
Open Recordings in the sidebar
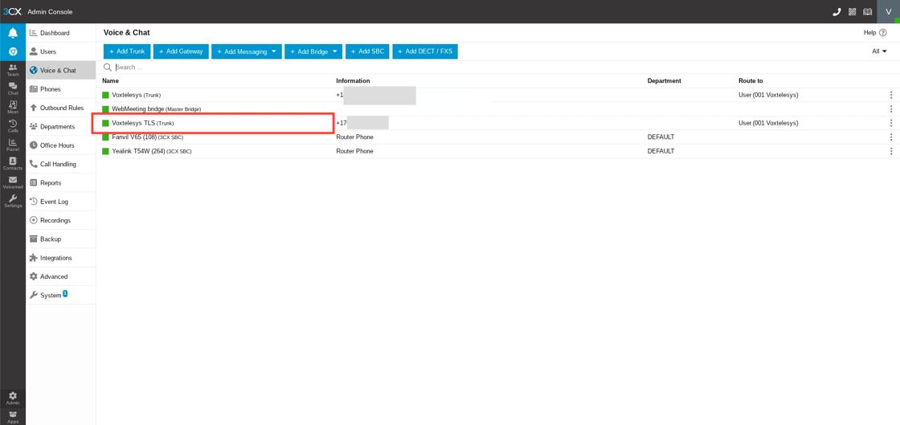click(x=60, y=220)
